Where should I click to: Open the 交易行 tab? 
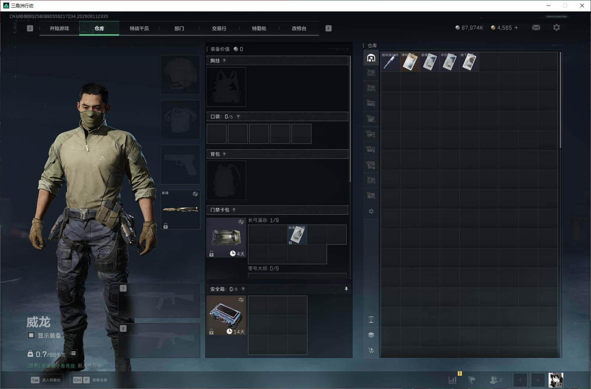219,28
